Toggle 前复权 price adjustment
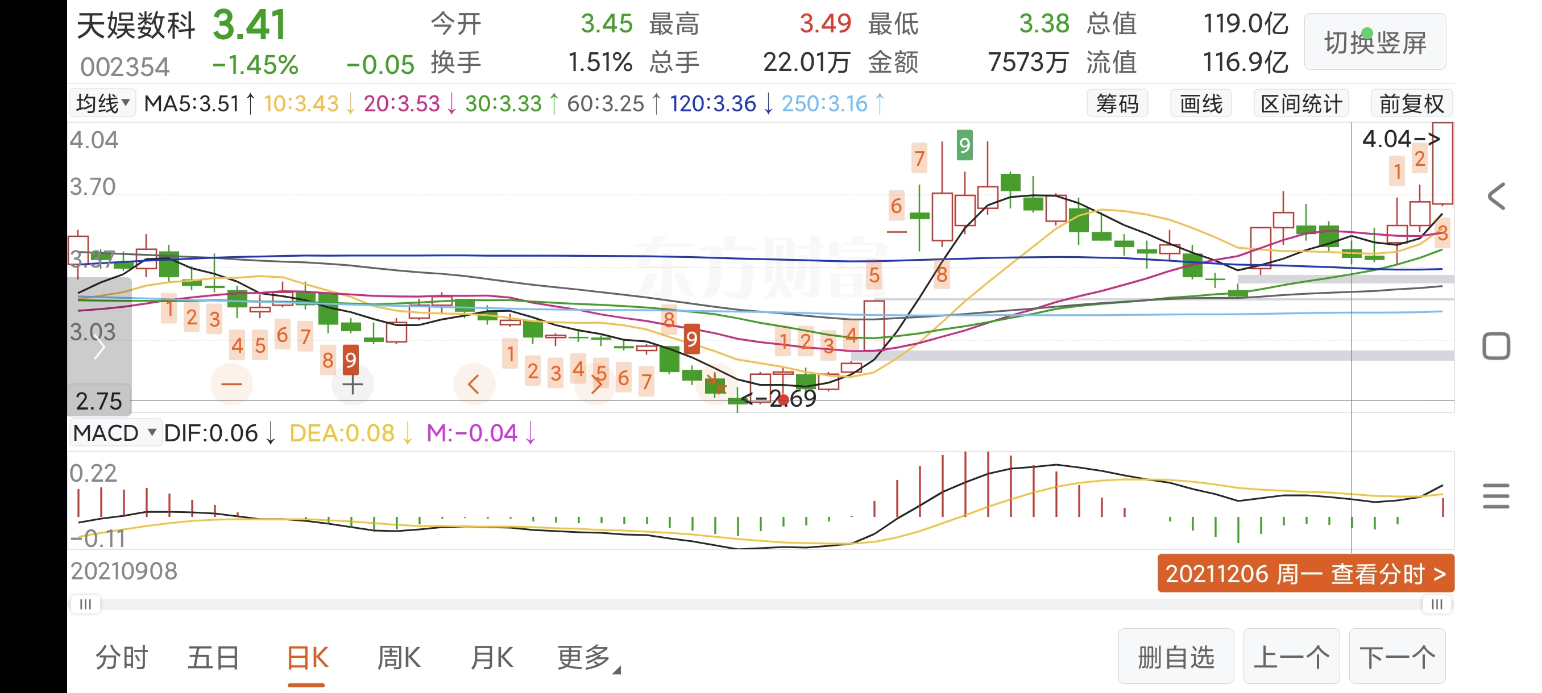 tap(1411, 103)
